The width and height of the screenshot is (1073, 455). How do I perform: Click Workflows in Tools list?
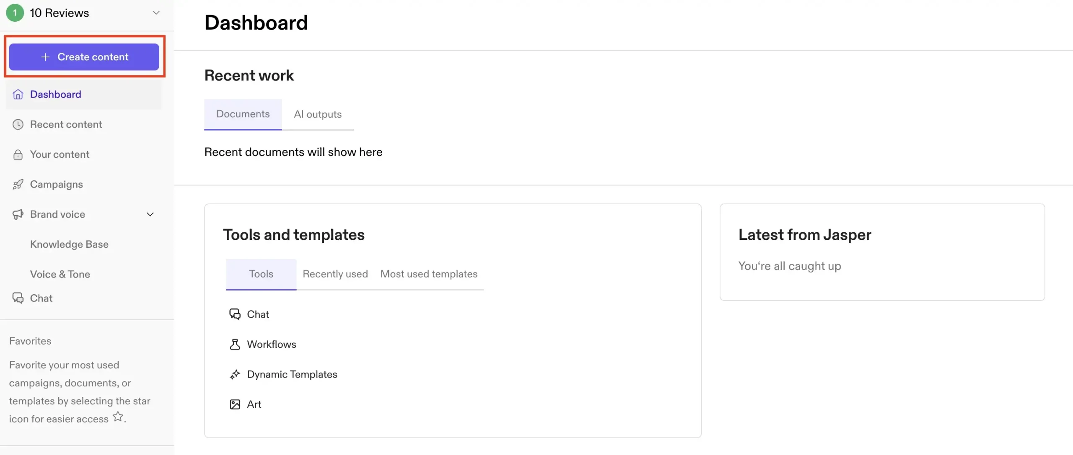pyautogui.click(x=271, y=344)
